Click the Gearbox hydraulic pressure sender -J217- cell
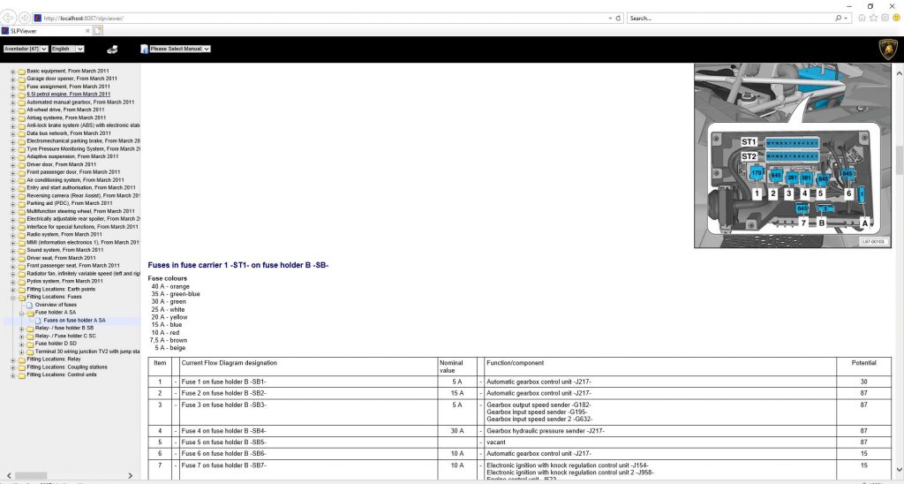Viewport: 904px width, 484px height. click(660, 431)
